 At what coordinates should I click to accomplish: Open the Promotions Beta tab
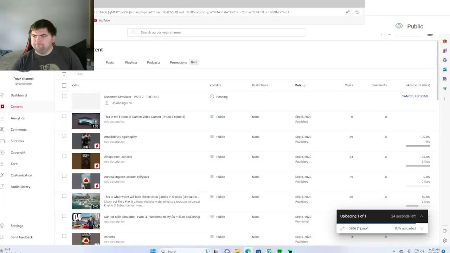(184, 62)
